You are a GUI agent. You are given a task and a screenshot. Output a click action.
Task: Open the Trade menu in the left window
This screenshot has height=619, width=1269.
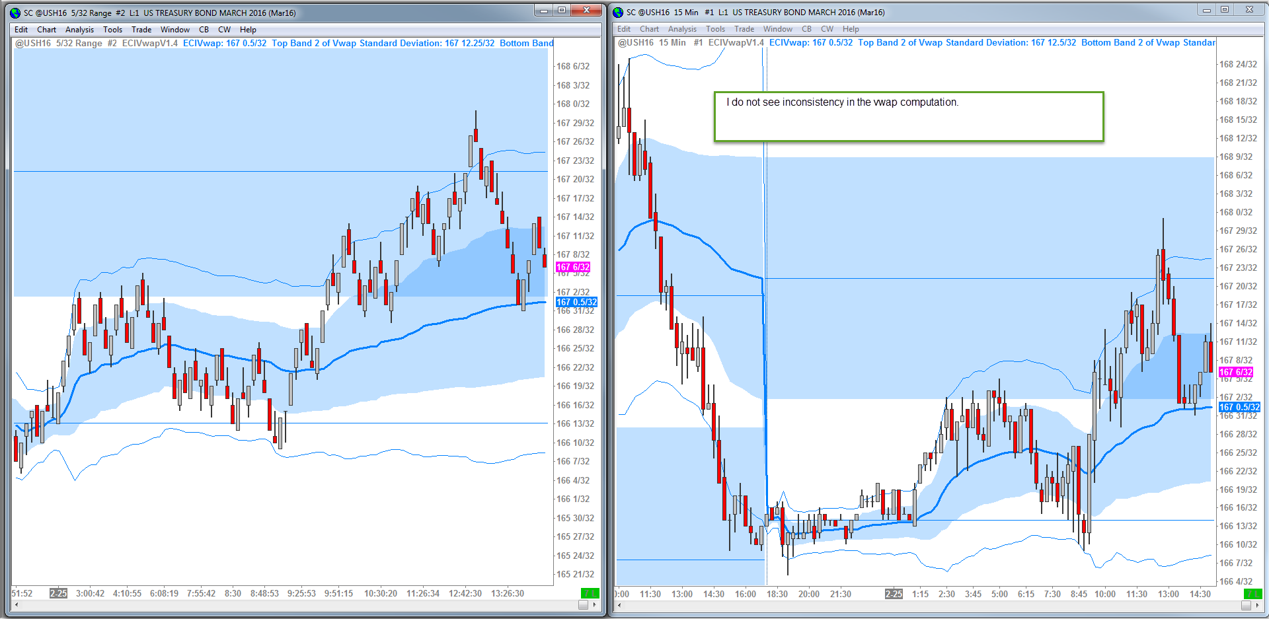point(141,30)
